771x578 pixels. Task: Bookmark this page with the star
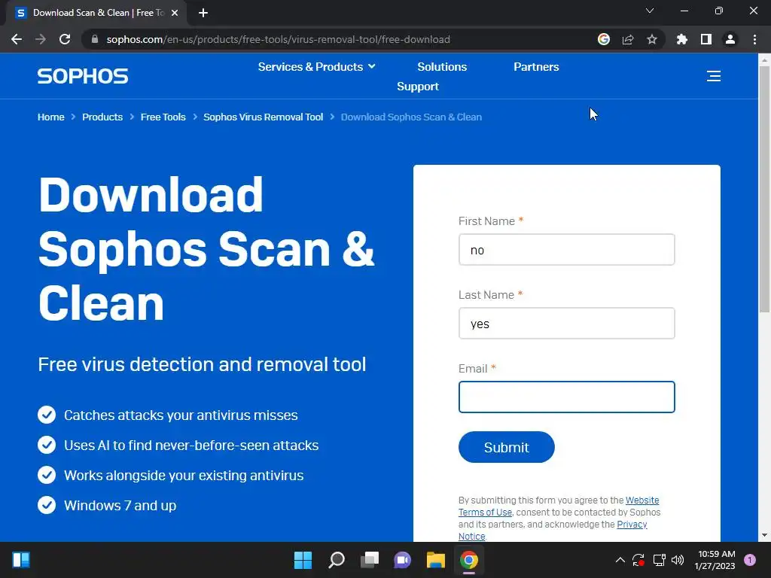point(652,39)
